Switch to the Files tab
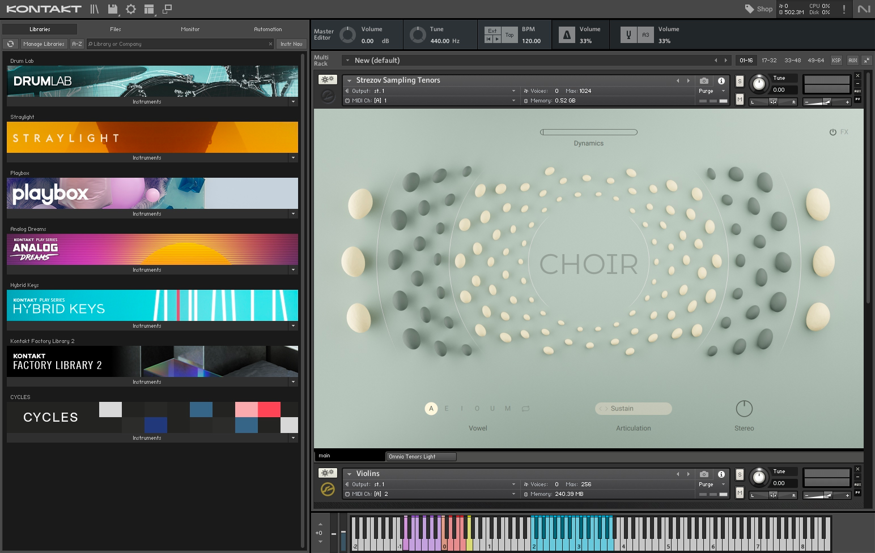Screen dimensions: 875x553 coord(116,29)
